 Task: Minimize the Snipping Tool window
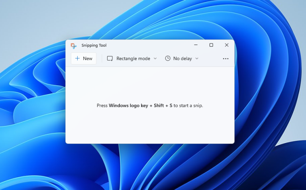pos(196,45)
